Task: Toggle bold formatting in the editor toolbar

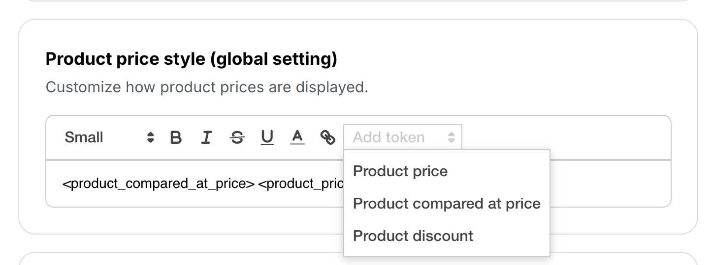Action: coord(176,138)
